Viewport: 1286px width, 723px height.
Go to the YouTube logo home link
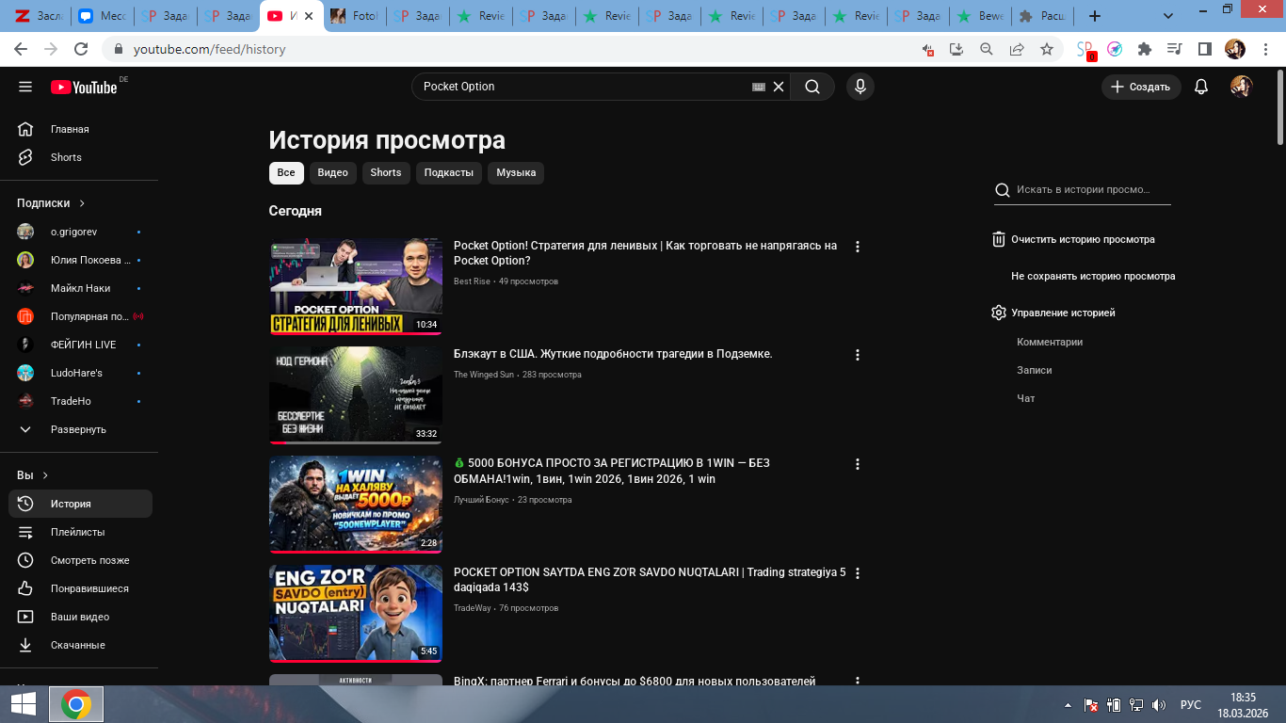[x=84, y=87]
